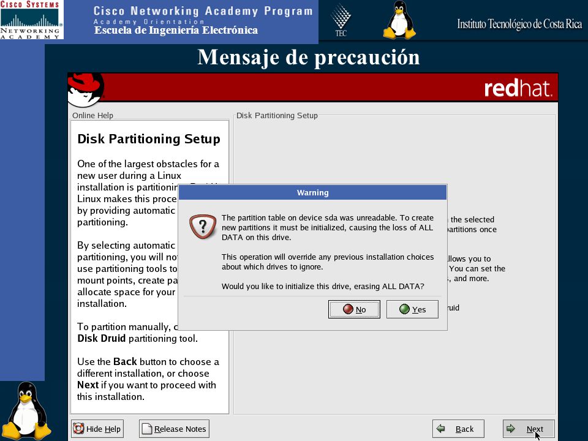588x441 pixels.
Task: Click the Hide Help button
Action: pos(97,429)
